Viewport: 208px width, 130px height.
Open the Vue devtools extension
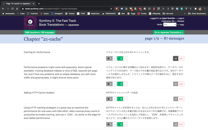pyautogui.click(x=186, y=9)
